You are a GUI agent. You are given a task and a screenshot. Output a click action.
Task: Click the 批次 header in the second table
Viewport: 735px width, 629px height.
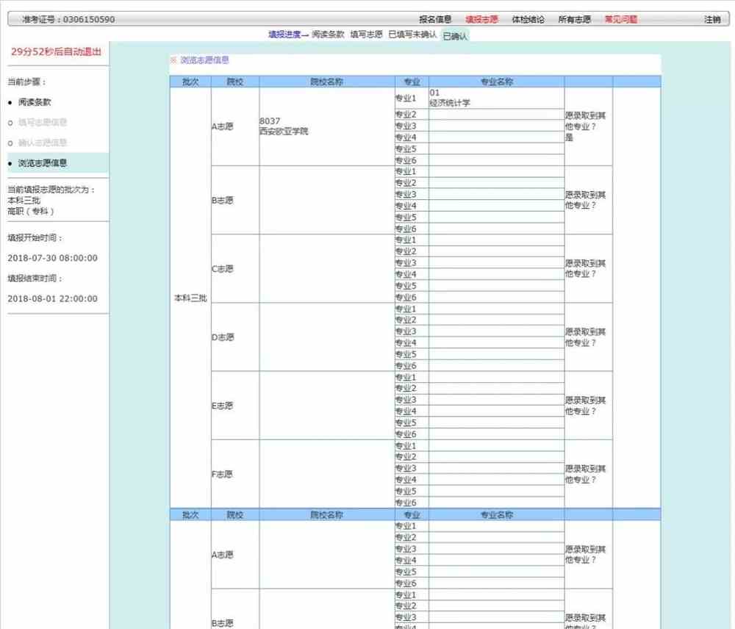[190, 514]
